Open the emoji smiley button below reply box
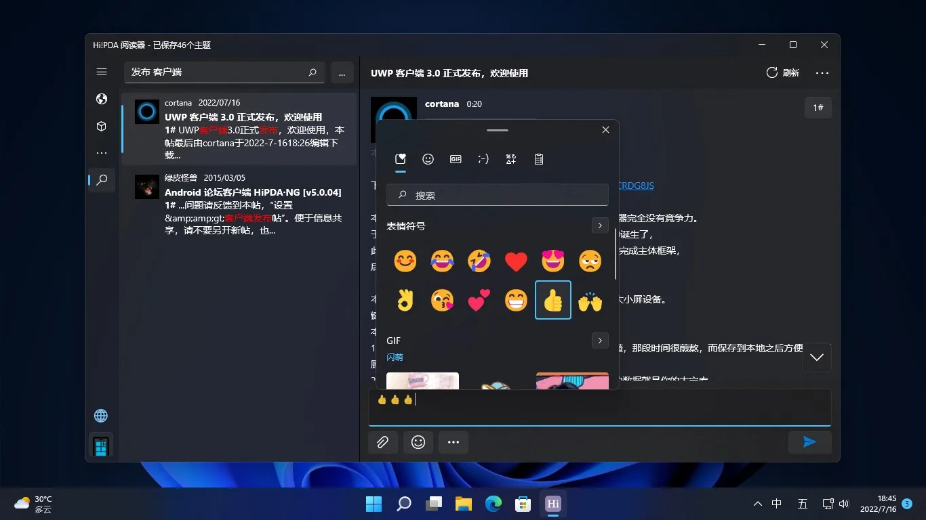This screenshot has width=926, height=520. pos(418,442)
